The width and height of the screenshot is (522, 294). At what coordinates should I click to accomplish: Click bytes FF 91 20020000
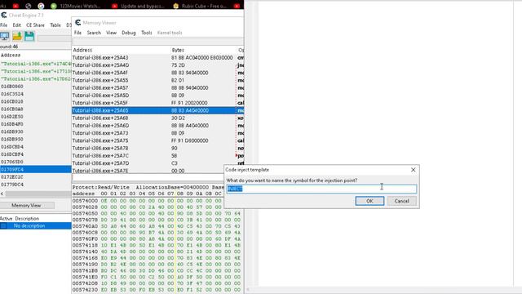tap(189, 103)
